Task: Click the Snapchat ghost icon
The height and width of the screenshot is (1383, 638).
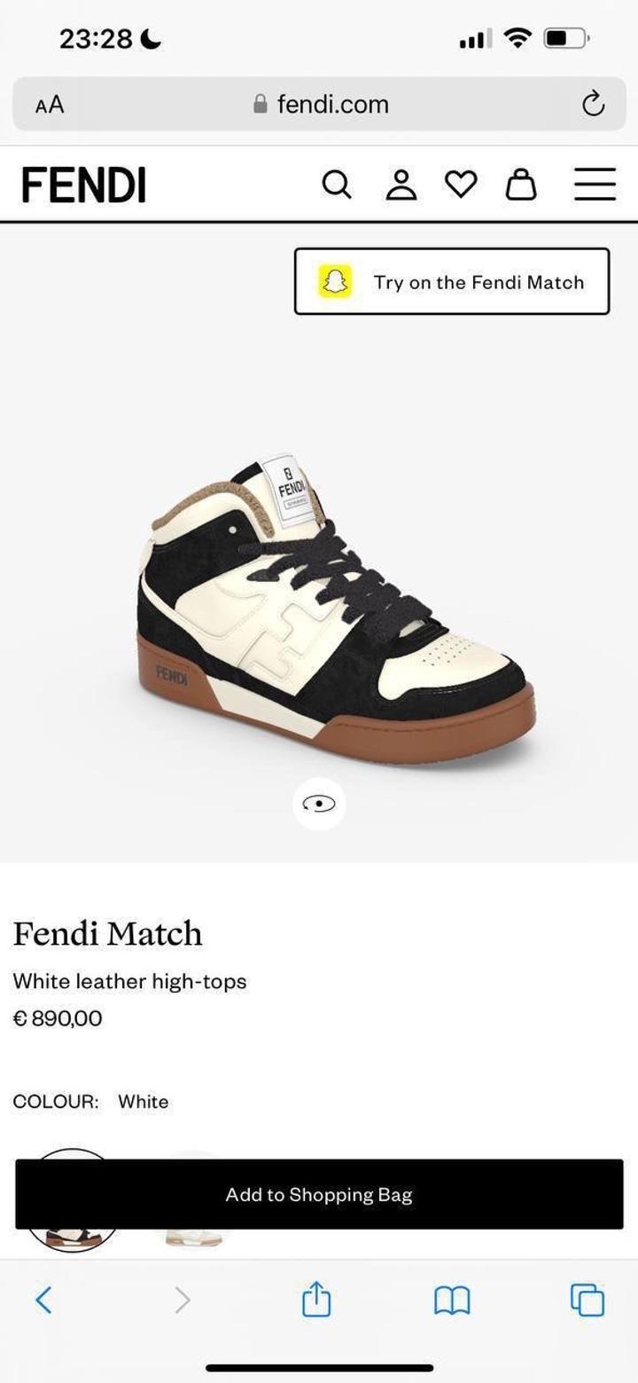Action: tap(335, 282)
